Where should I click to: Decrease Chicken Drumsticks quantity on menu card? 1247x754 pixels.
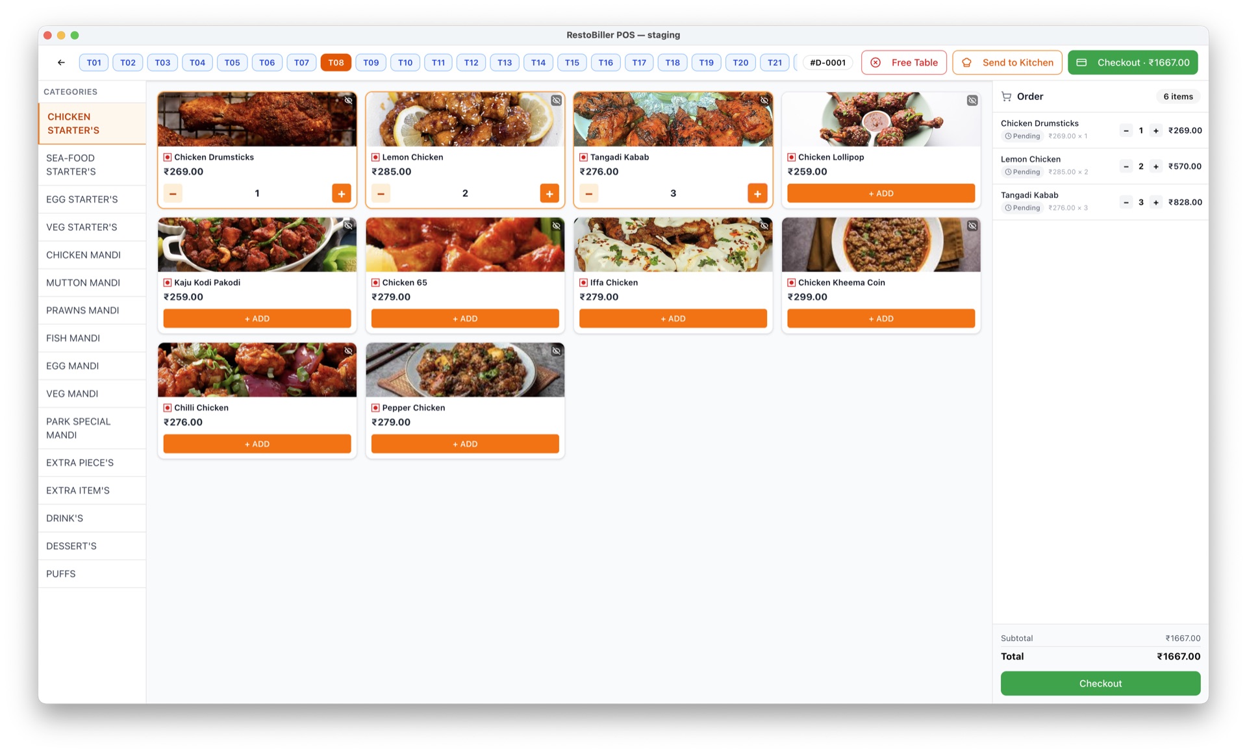pyautogui.click(x=173, y=194)
